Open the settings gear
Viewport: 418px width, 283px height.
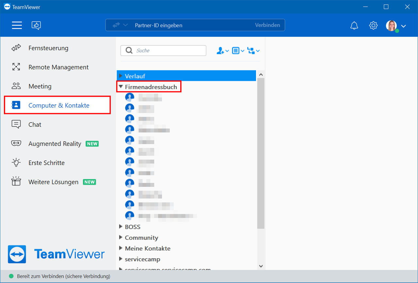[x=373, y=25]
